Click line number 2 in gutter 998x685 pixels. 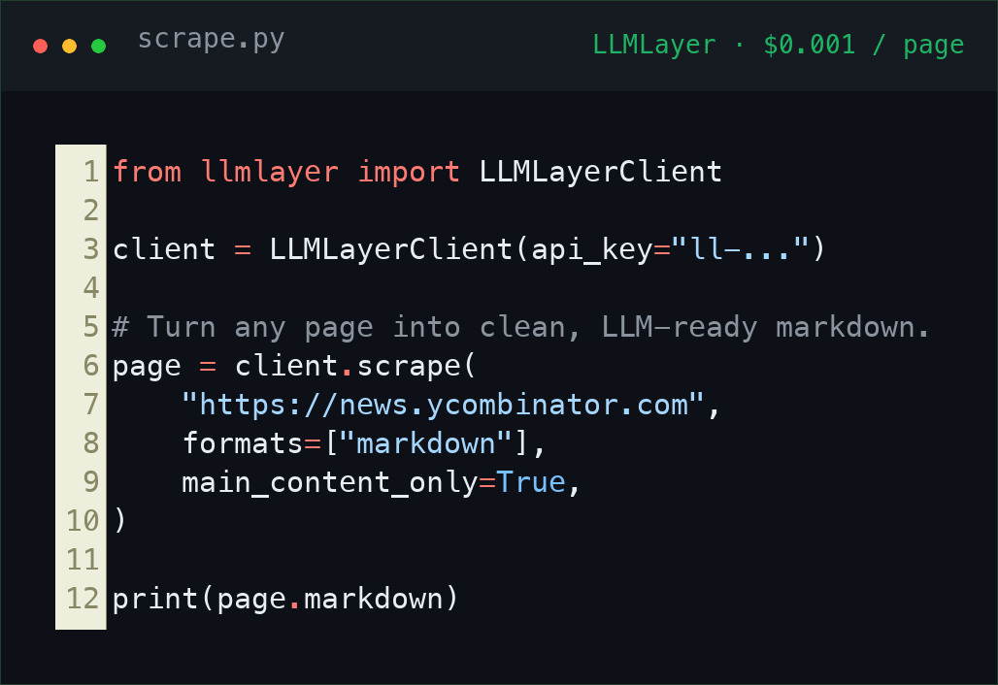coord(91,211)
